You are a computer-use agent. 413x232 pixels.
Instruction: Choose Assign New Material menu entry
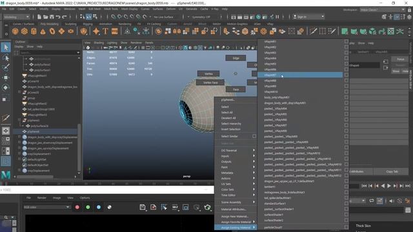click(x=236, y=217)
